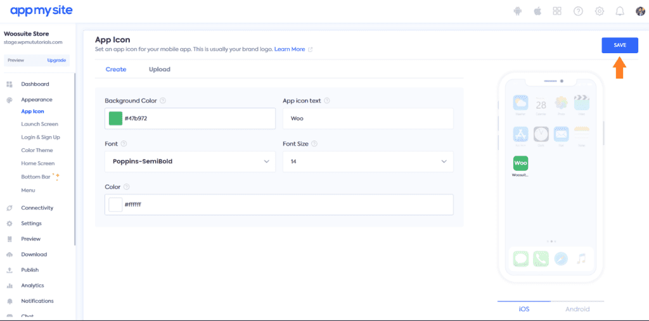Click Background Color help icon
Screen dimensions: 649x321
tap(163, 101)
